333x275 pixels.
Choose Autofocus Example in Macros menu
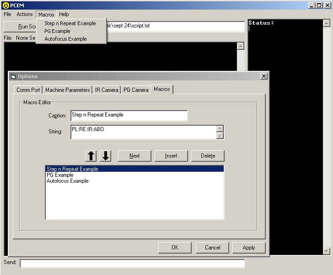pyautogui.click(x=65, y=39)
